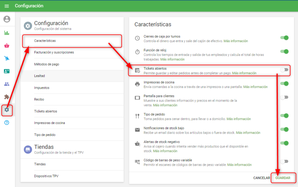This screenshot has width=298, height=187.
Task: Turn on Pantalla para clientes toggle
Action: pyautogui.click(x=284, y=98)
